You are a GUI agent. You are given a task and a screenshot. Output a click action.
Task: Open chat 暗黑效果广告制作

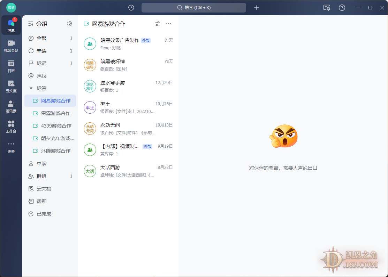[x=128, y=44]
